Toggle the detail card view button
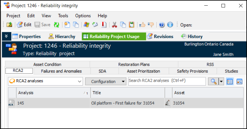The width and height of the screenshot is (247, 129). click(239, 81)
